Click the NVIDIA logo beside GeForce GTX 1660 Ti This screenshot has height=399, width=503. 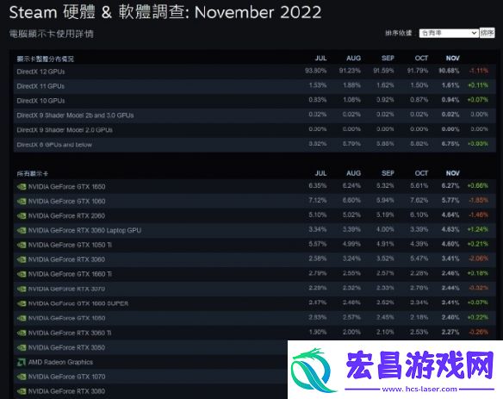pos(22,274)
